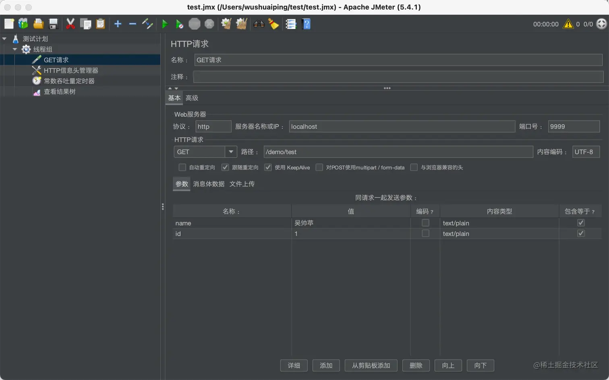Click the 详细 button
609x380 pixels.
(294, 366)
